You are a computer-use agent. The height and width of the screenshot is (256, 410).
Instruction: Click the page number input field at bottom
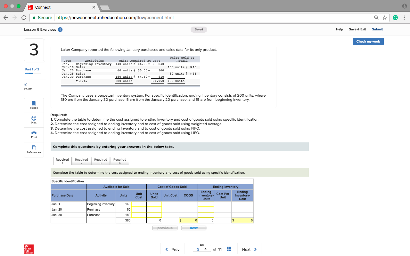pos(202,249)
